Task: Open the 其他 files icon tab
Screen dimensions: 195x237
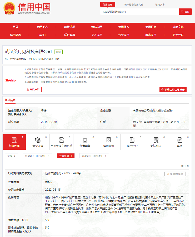Action: click(179, 142)
